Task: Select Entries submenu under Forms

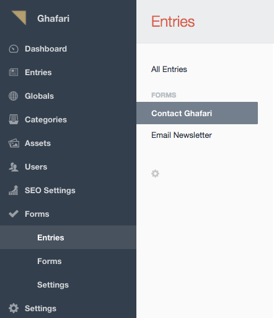Action: (x=68, y=237)
